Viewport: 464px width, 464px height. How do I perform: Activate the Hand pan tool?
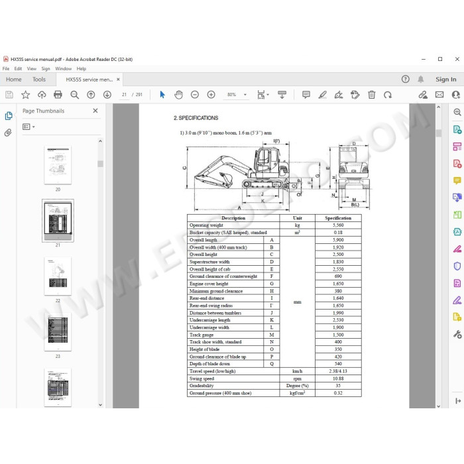point(178,95)
